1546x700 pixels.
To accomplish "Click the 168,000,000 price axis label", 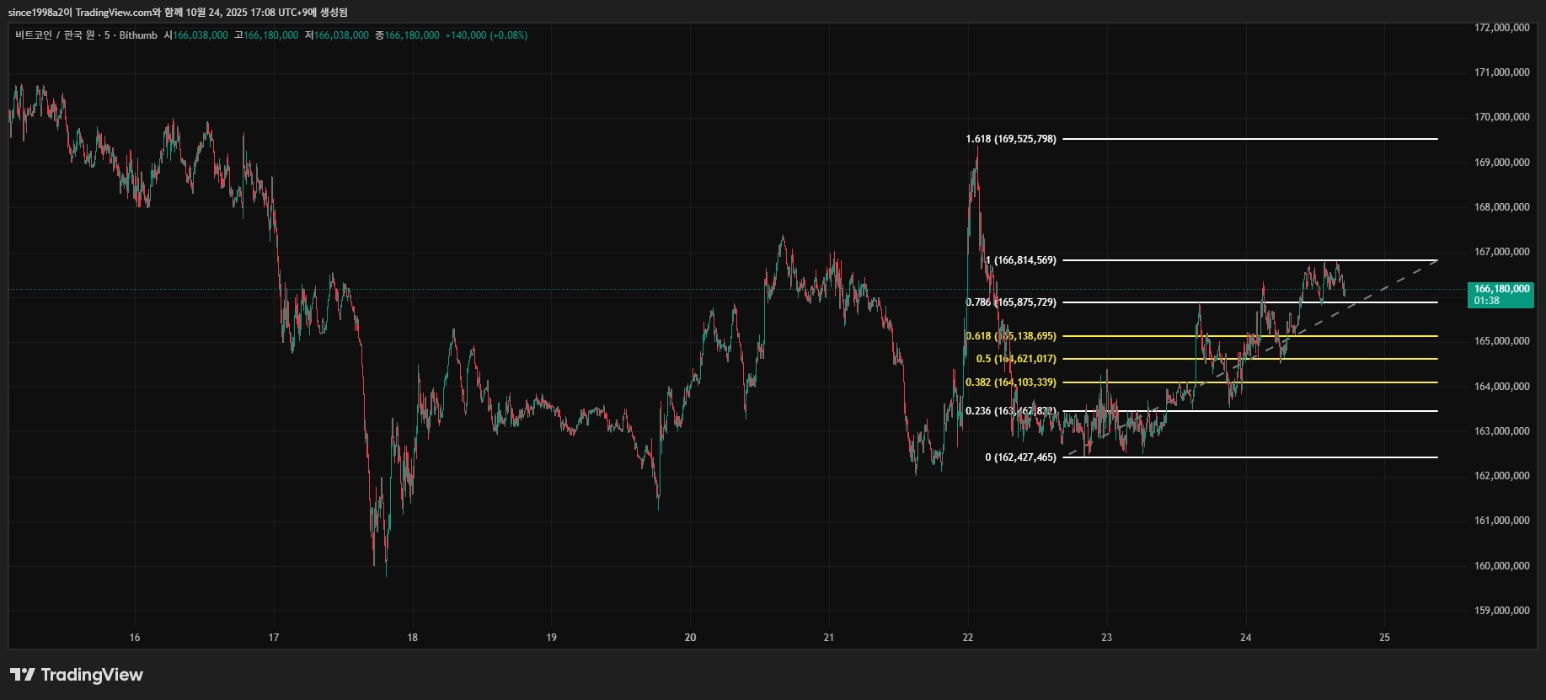I will click(x=1502, y=207).
